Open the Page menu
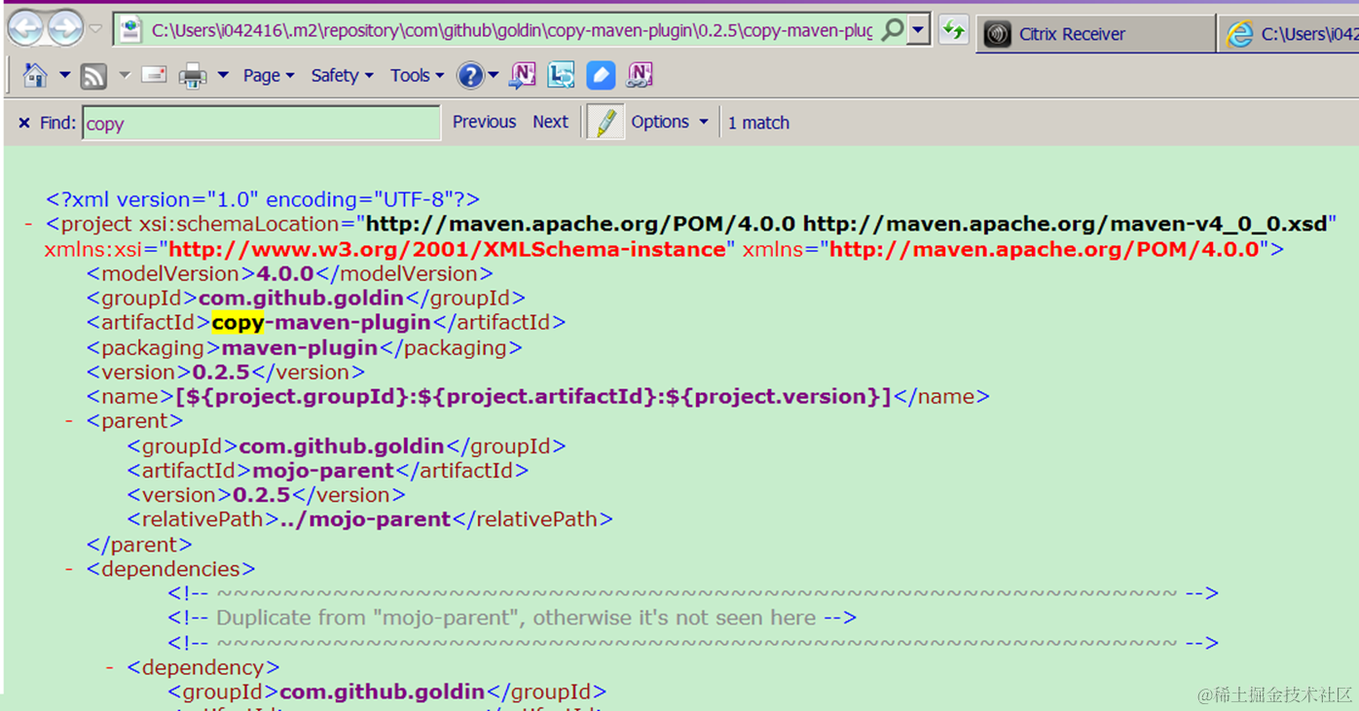1359x711 pixels. coord(269,75)
